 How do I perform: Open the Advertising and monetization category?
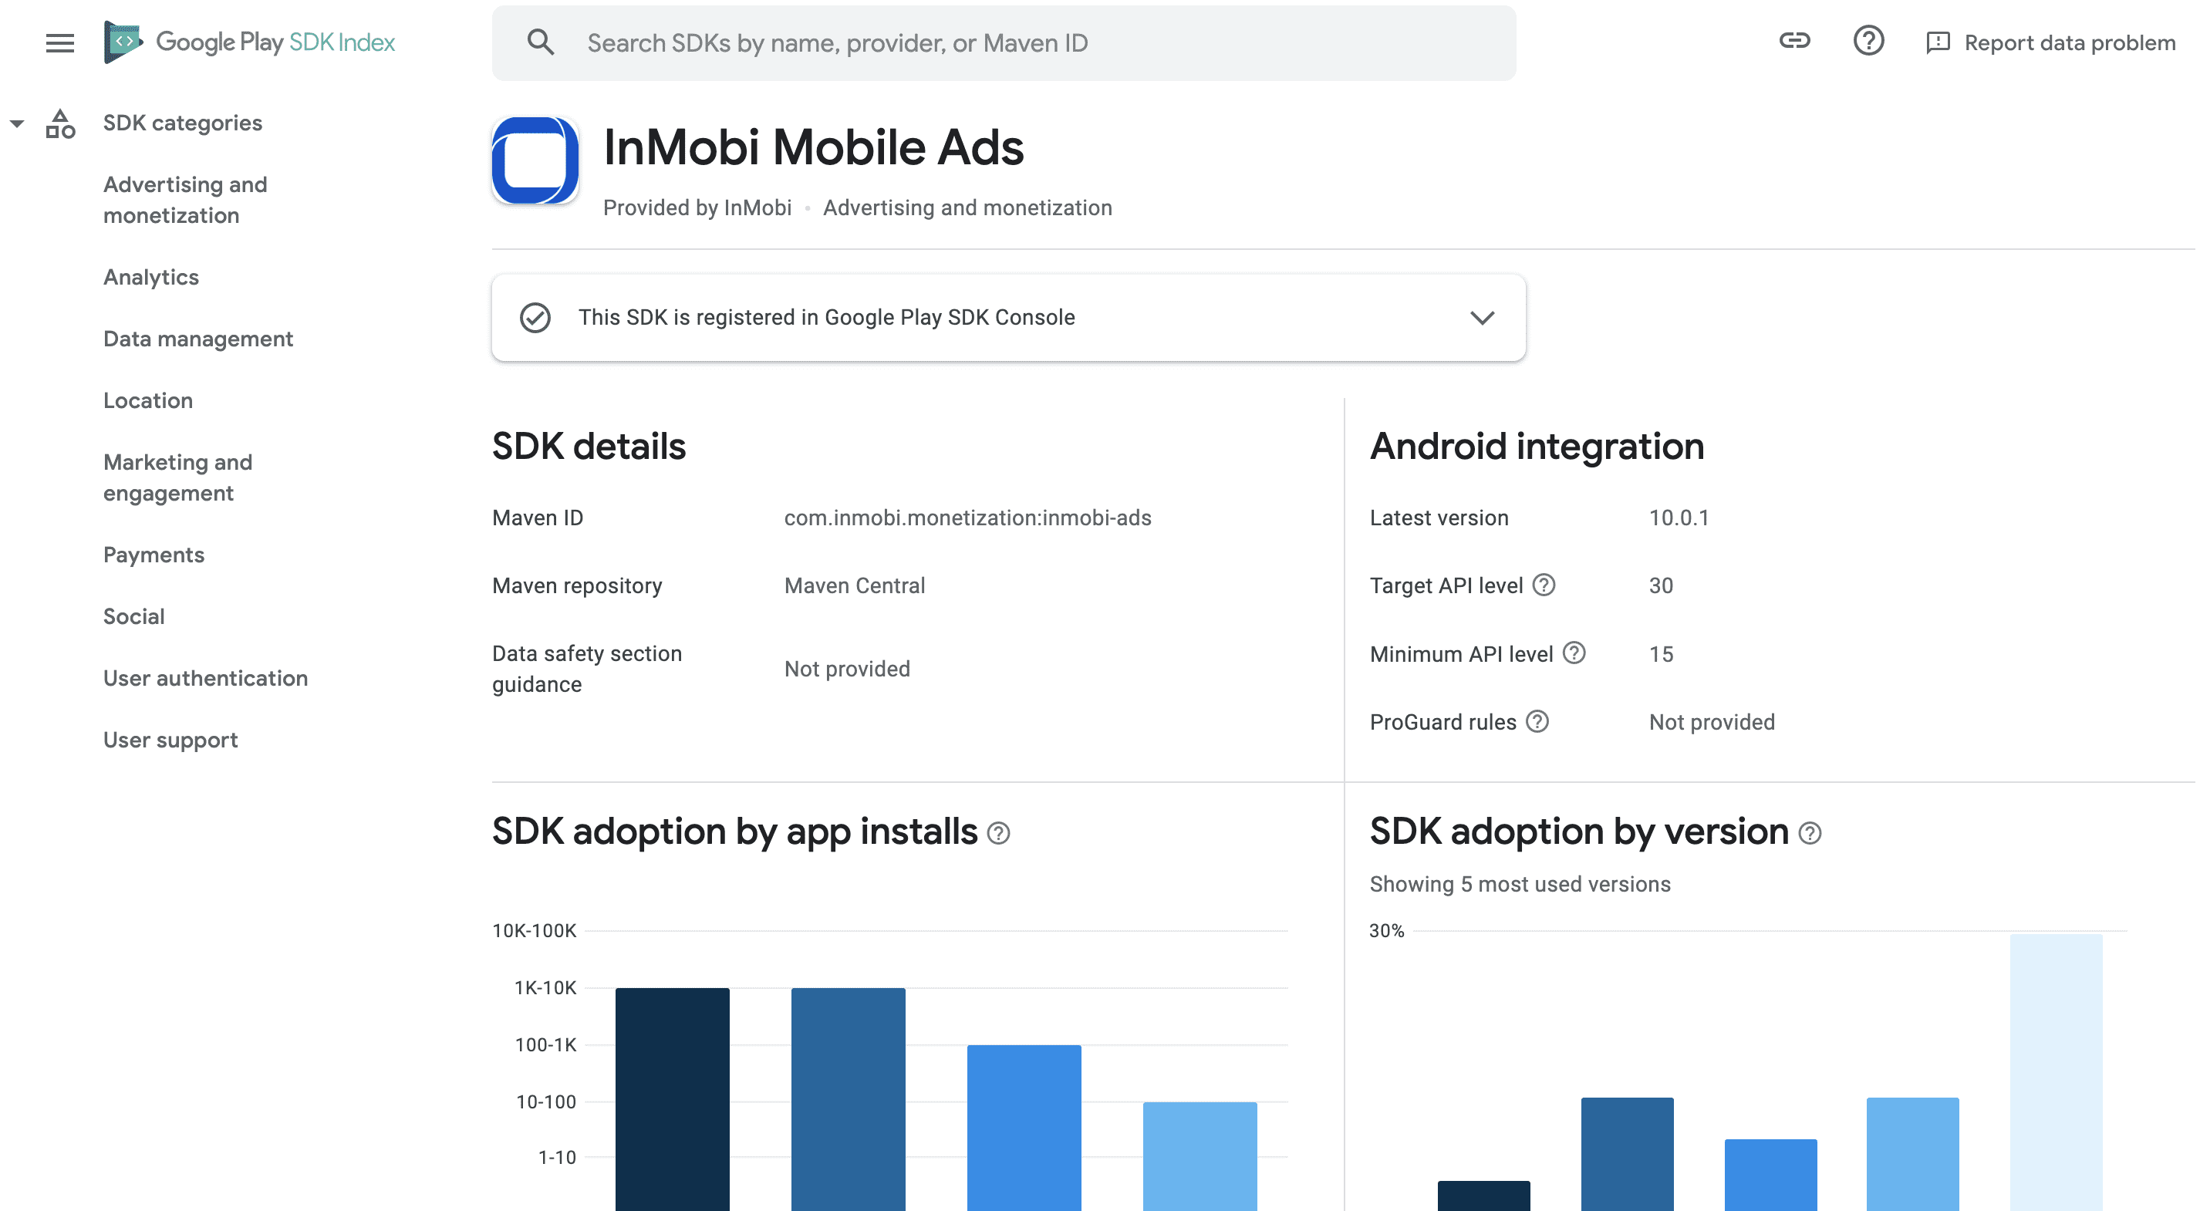[185, 199]
